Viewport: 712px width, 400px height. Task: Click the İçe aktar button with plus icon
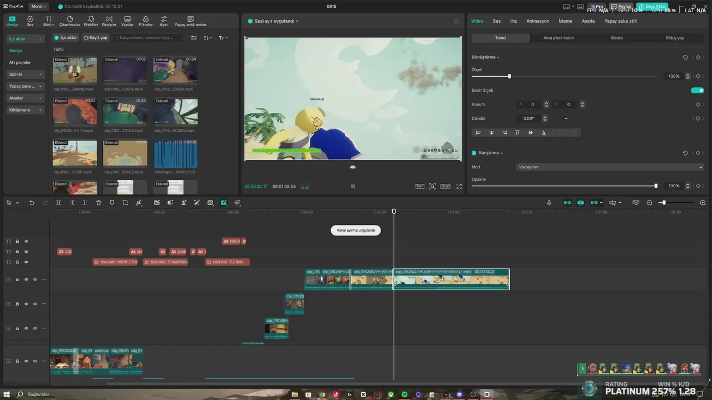66,38
